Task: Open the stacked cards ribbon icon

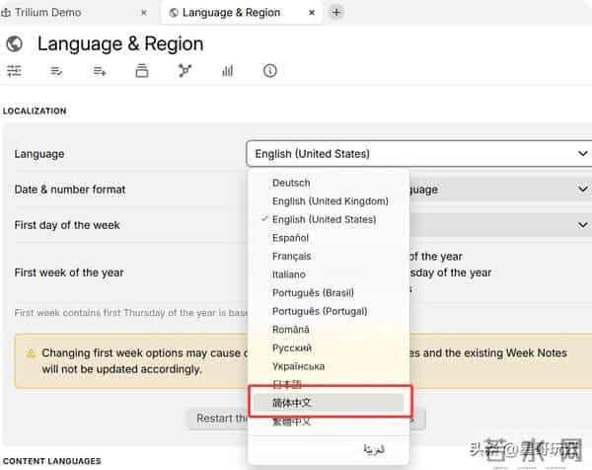Action: click(142, 71)
